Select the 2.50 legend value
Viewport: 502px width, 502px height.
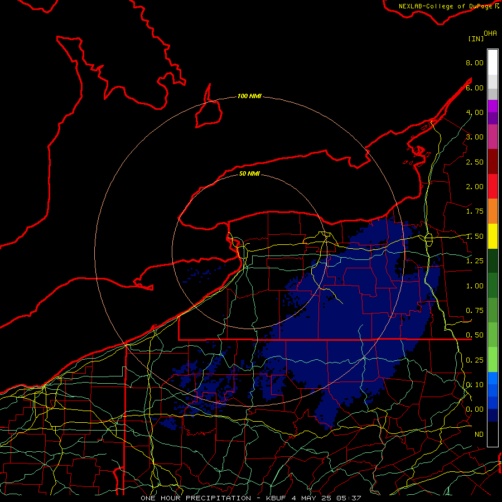475,162
